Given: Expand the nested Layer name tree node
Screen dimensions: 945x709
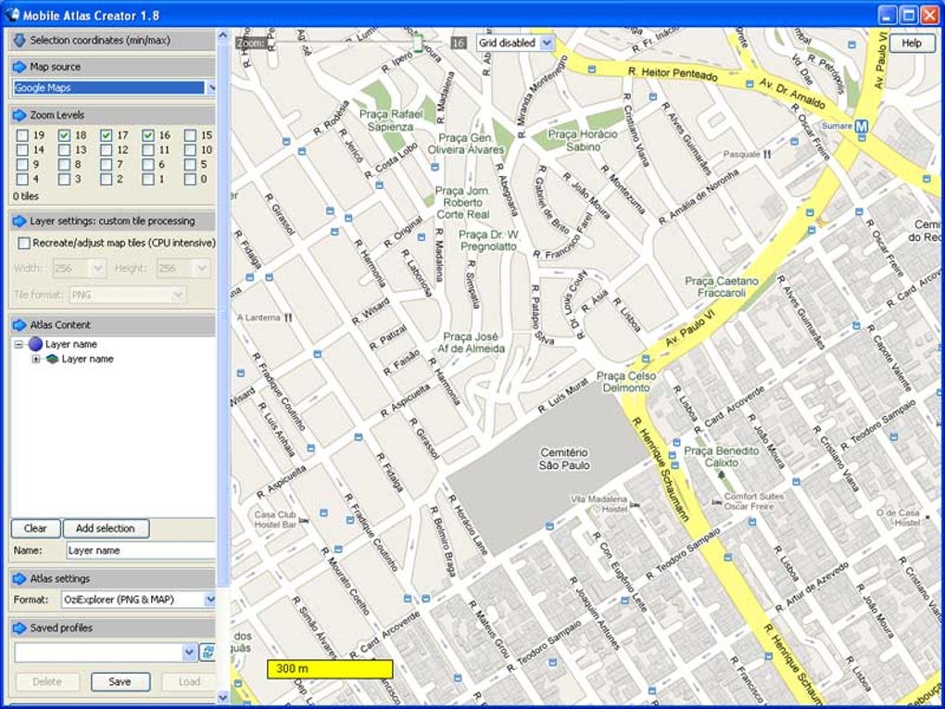Looking at the screenshot, I should 35,359.
